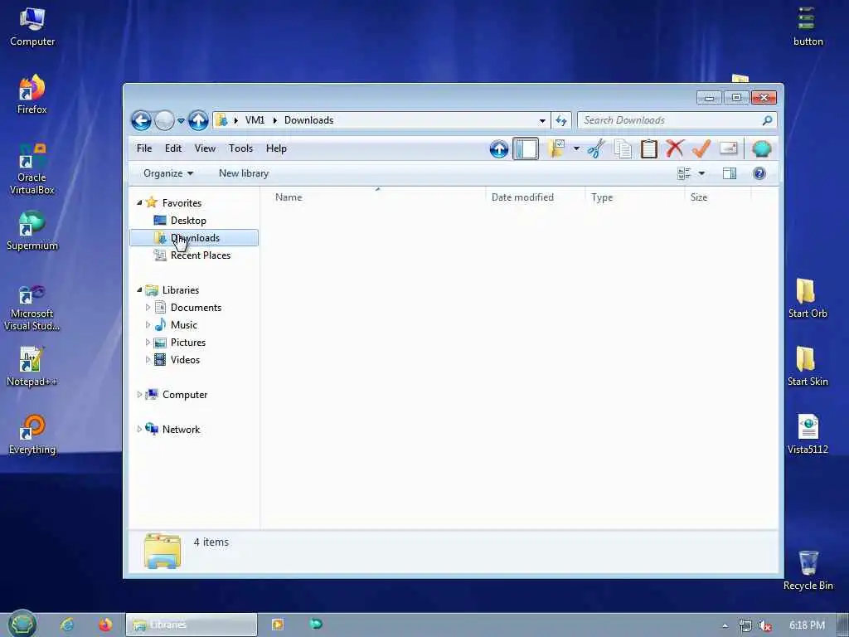Viewport: 849px width, 637px height.
Task: Click the search magnifier icon
Action: click(x=767, y=120)
